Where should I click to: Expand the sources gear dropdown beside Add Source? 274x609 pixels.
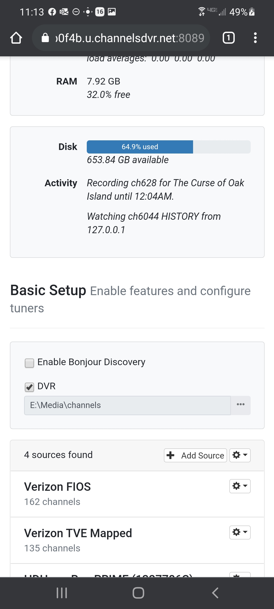click(240, 455)
